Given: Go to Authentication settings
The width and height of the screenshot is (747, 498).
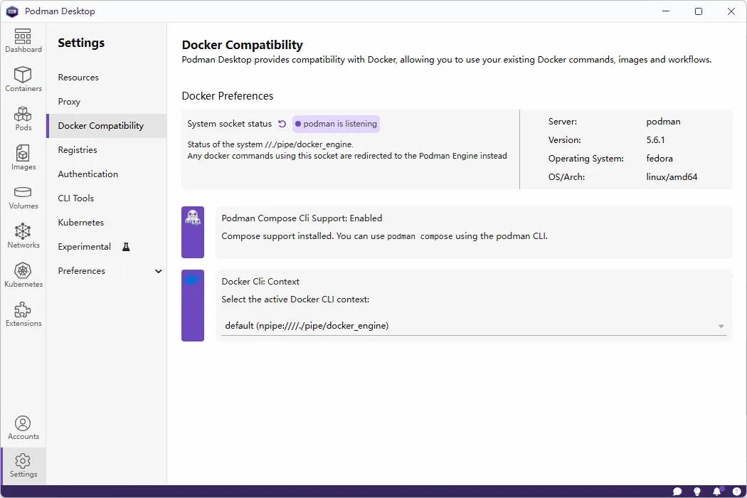Looking at the screenshot, I should pos(88,174).
